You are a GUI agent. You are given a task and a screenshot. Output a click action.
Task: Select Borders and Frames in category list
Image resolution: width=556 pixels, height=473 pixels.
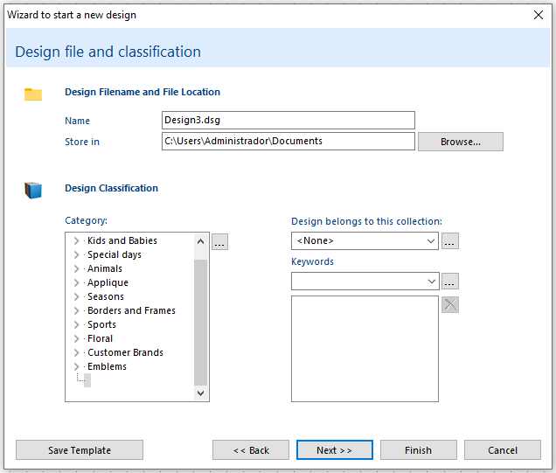point(131,311)
